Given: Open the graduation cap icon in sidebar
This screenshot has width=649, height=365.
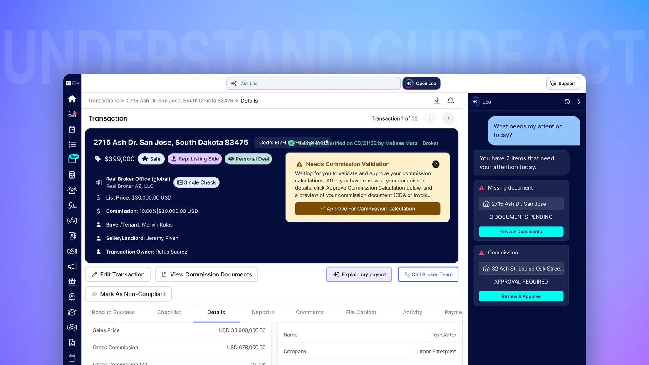Looking at the screenshot, I should click(x=72, y=312).
